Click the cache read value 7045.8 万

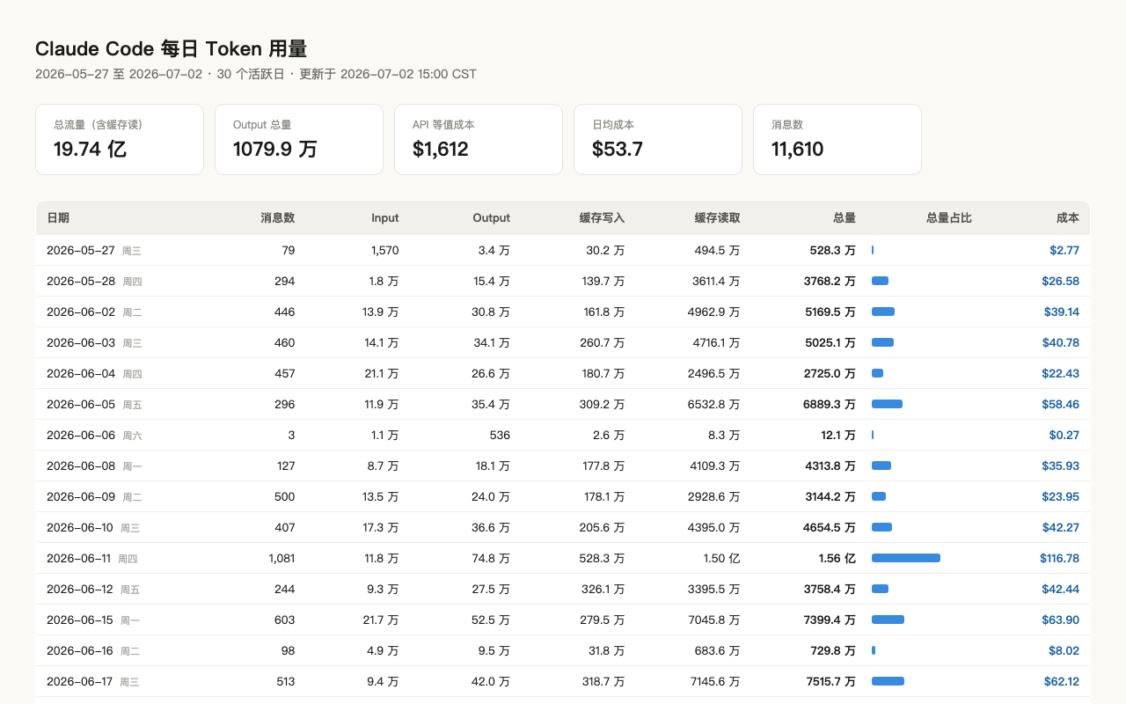tap(714, 620)
